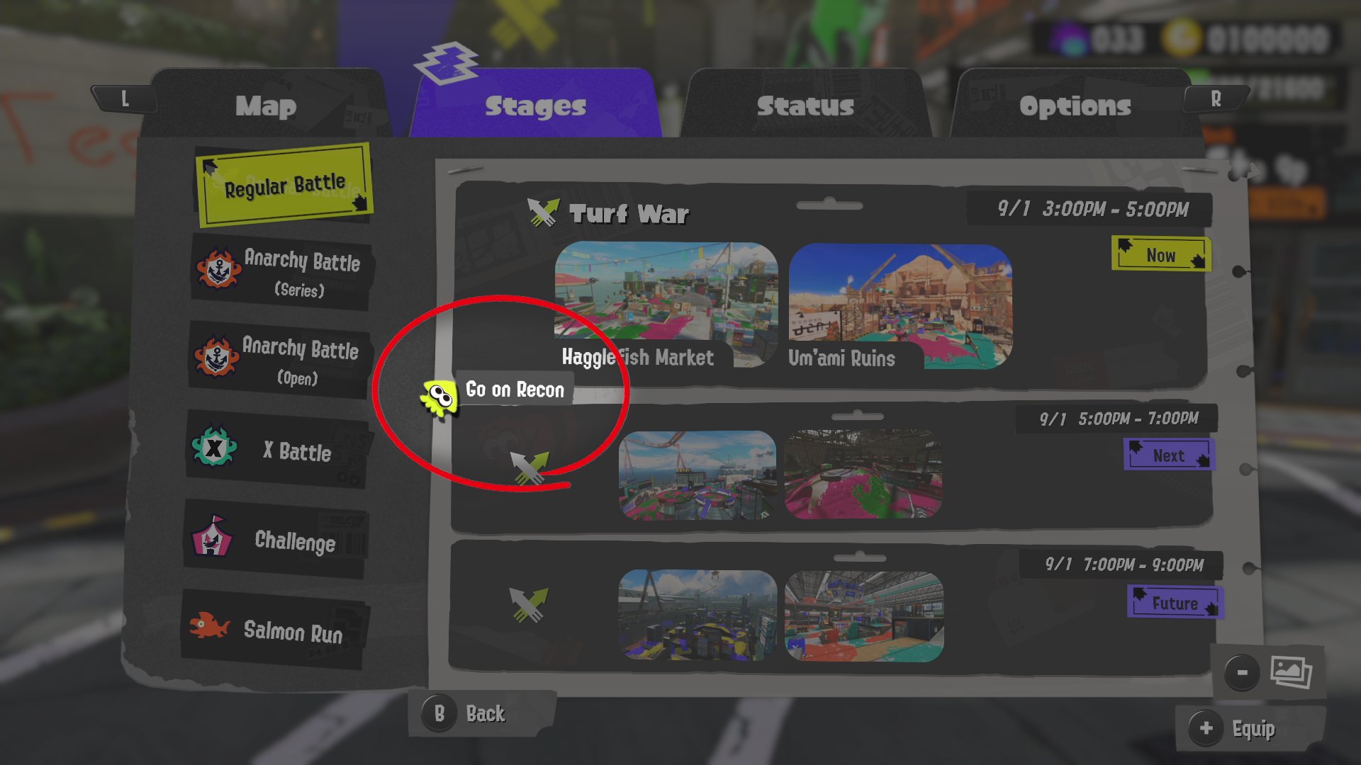Viewport: 1361px width, 765px height.
Task: Select the Um'ami Ruins stage thumbnail
Action: [900, 306]
